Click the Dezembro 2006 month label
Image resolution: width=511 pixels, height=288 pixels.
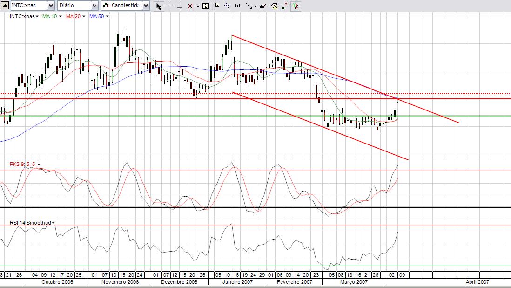coord(179,282)
